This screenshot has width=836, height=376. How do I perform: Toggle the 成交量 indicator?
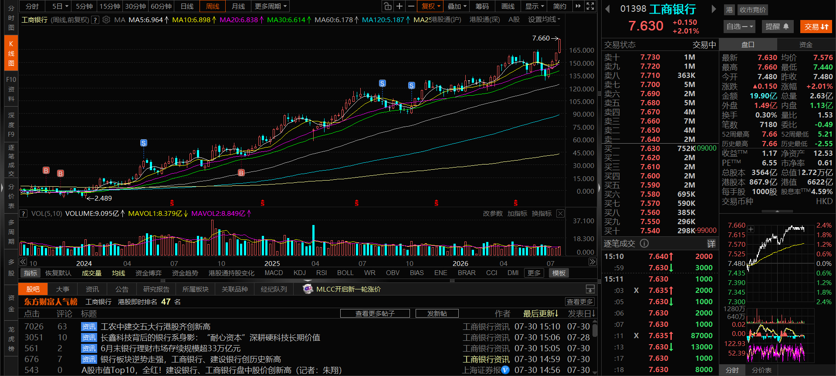(91, 273)
